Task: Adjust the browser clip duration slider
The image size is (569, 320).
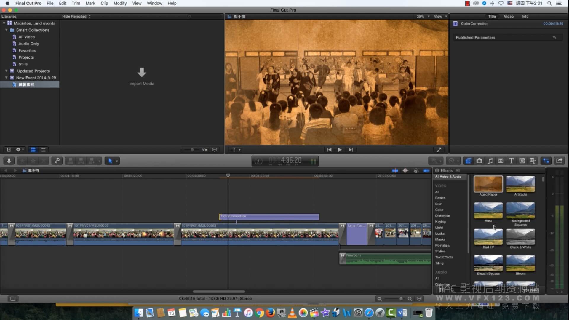Action: [x=192, y=150]
